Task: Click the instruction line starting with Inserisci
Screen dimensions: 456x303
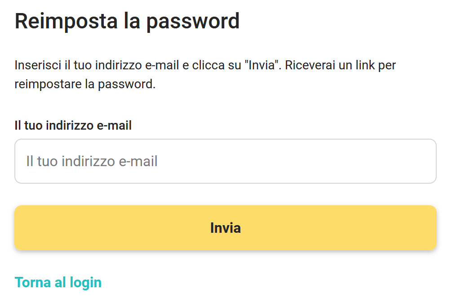Action: [x=135, y=65]
